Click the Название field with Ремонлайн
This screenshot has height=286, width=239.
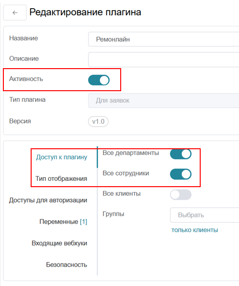(164, 39)
